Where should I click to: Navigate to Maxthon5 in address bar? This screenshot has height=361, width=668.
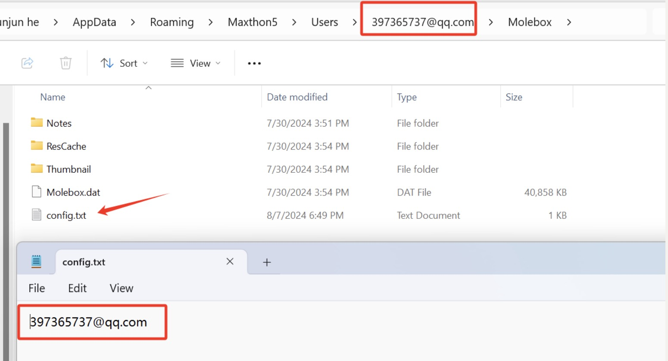(253, 22)
